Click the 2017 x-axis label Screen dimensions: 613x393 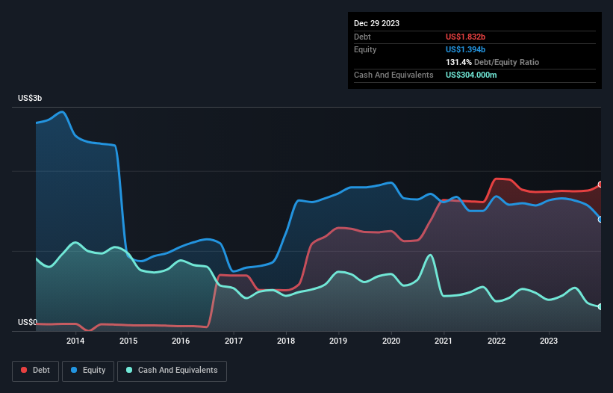234,341
